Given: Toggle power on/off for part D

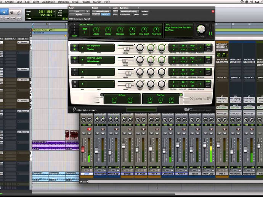Looking at the screenshot, I should (x=75, y=82).
